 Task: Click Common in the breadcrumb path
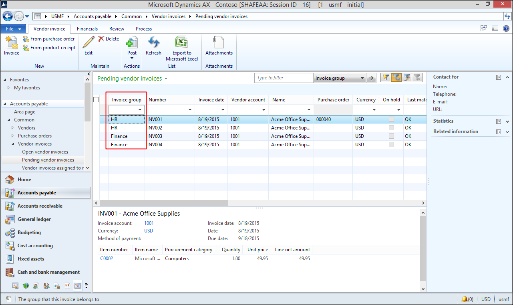click(x=131, y=16)
